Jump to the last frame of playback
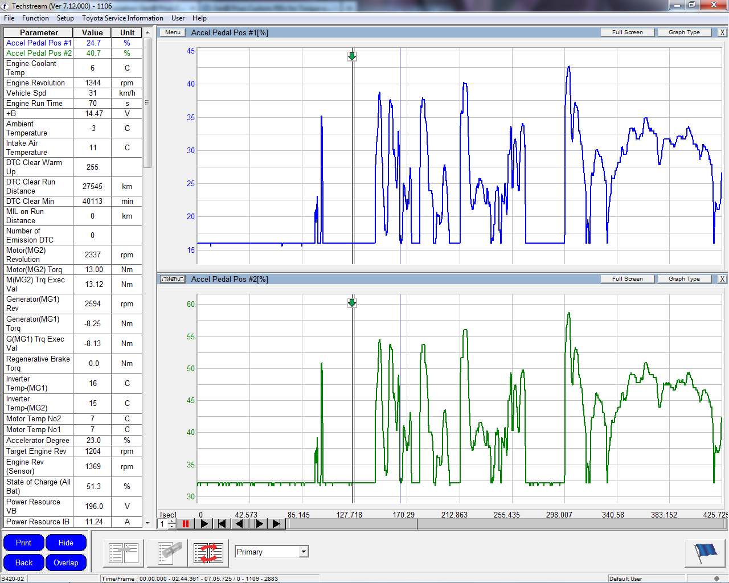The width and height of the screenshot is (729, 583). tap(277, 524)
